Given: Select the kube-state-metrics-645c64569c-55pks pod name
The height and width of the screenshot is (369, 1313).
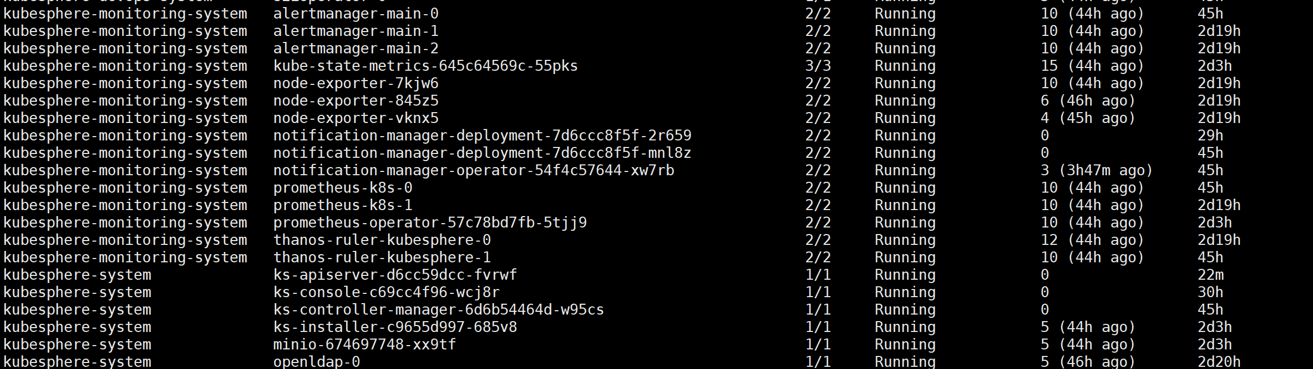Looking at the screenshot, I should pyautogui.click(x=425, y=66).
